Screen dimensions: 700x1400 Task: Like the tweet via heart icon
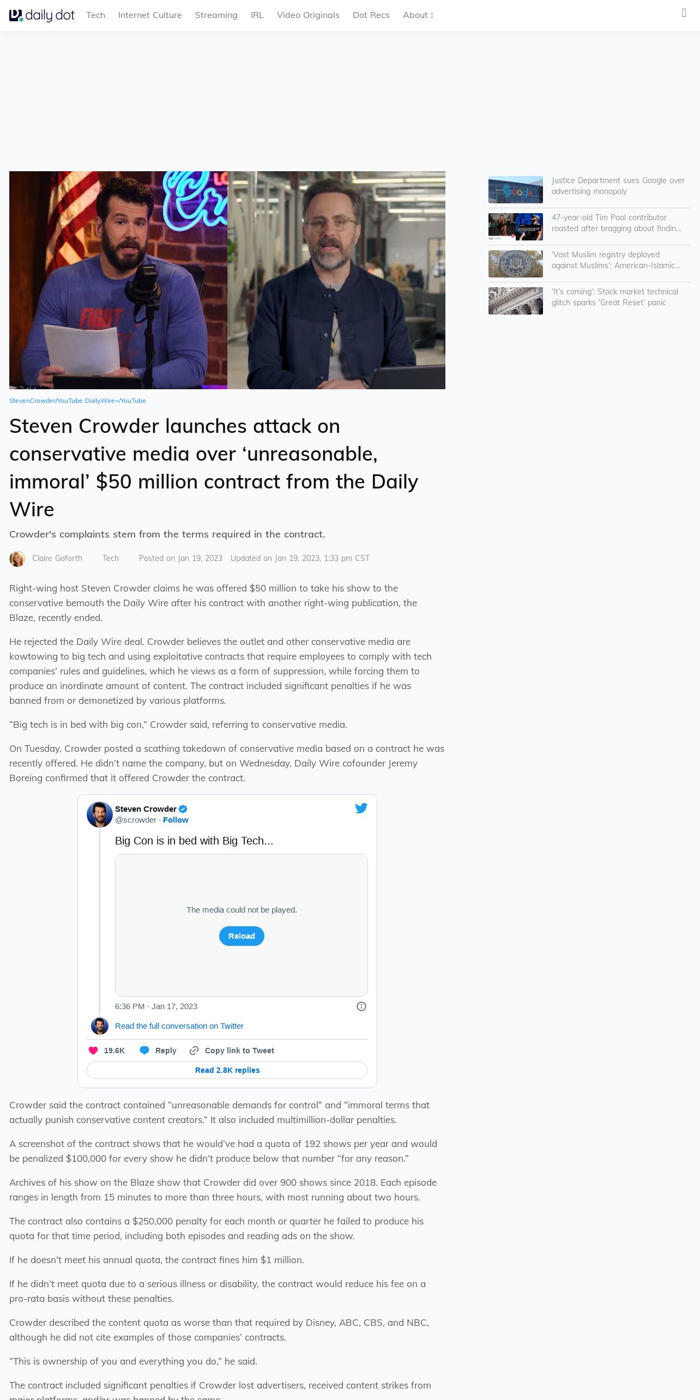point(93,1051)
